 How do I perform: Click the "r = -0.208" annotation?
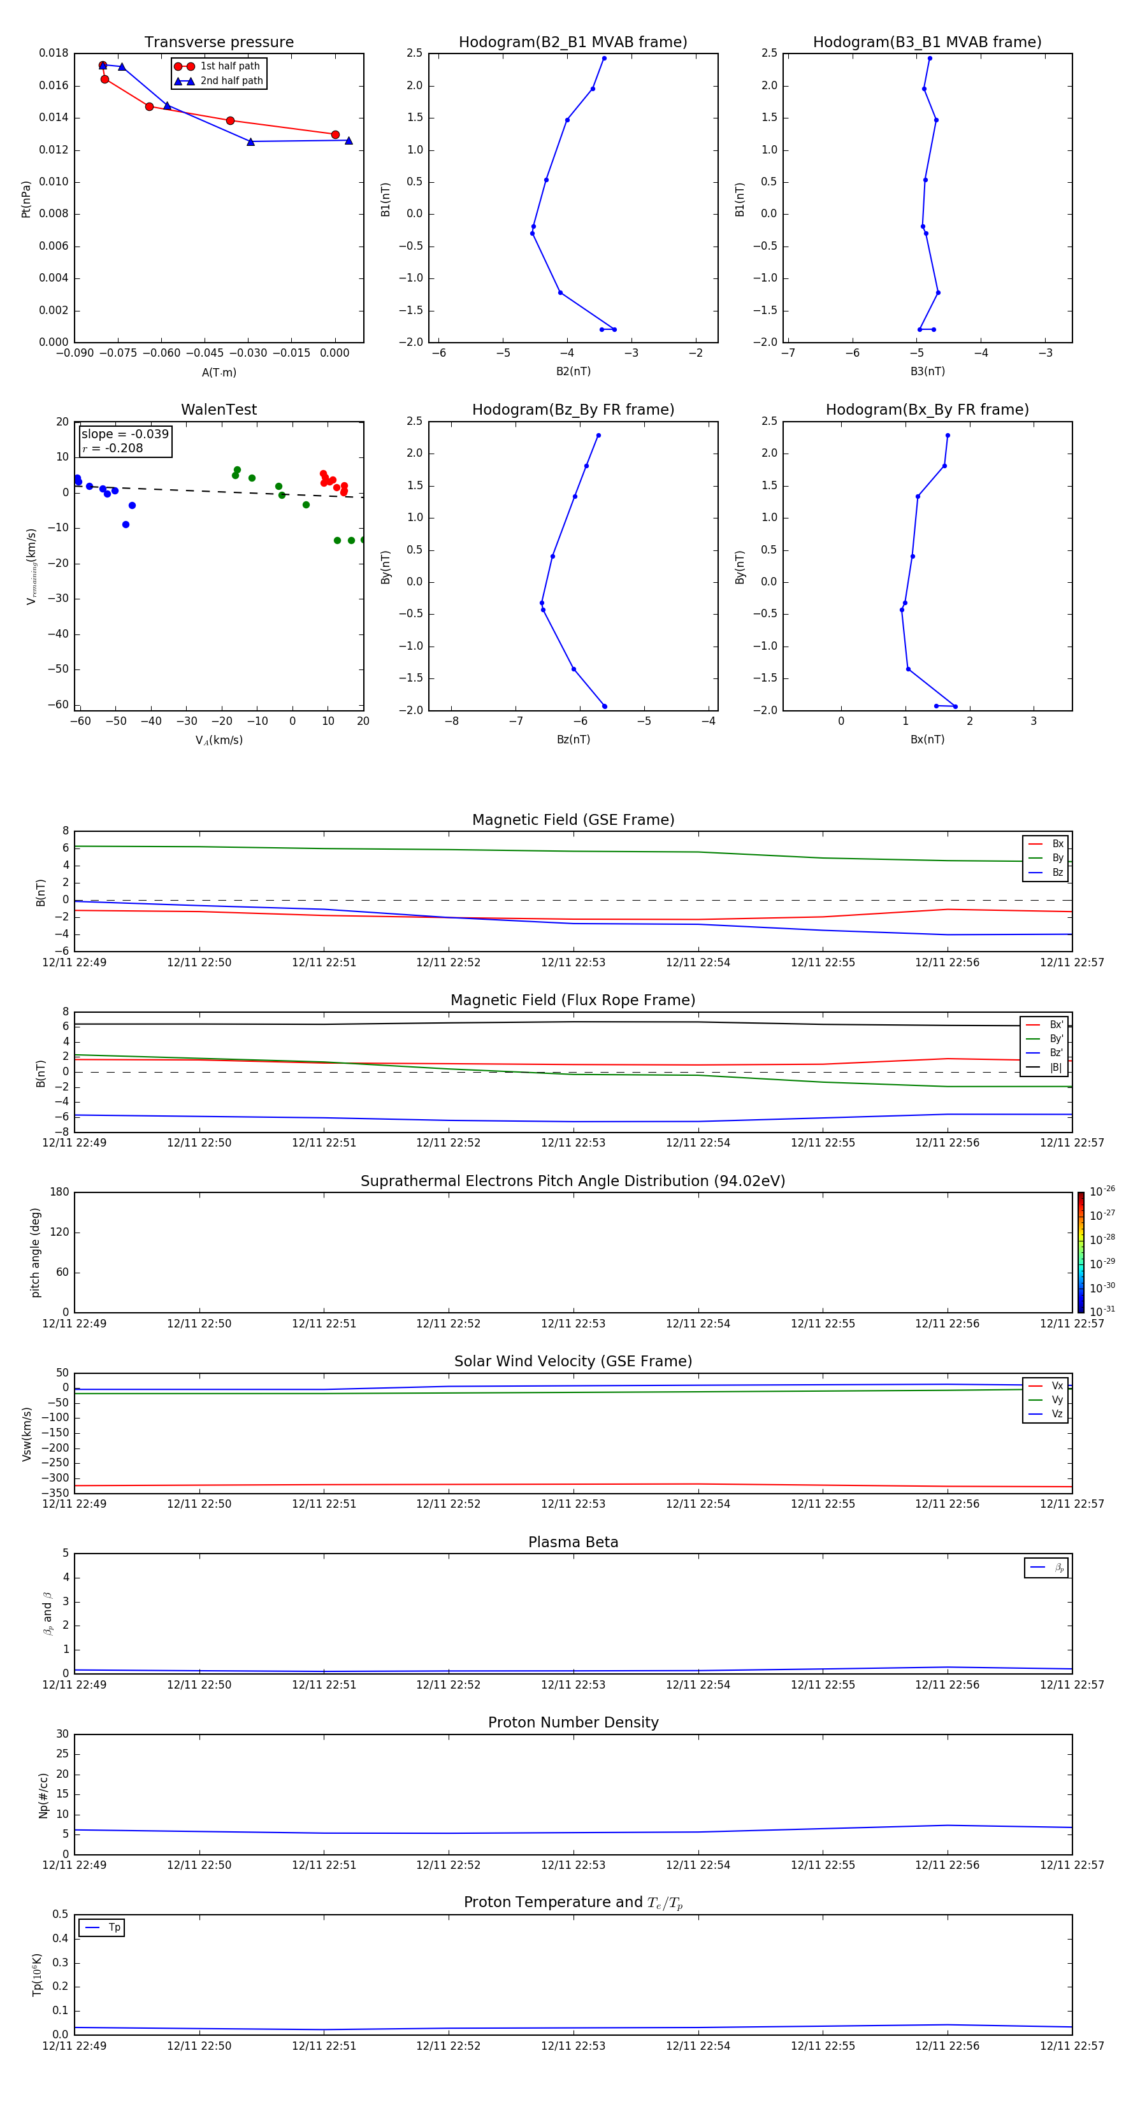click(113, 448)
